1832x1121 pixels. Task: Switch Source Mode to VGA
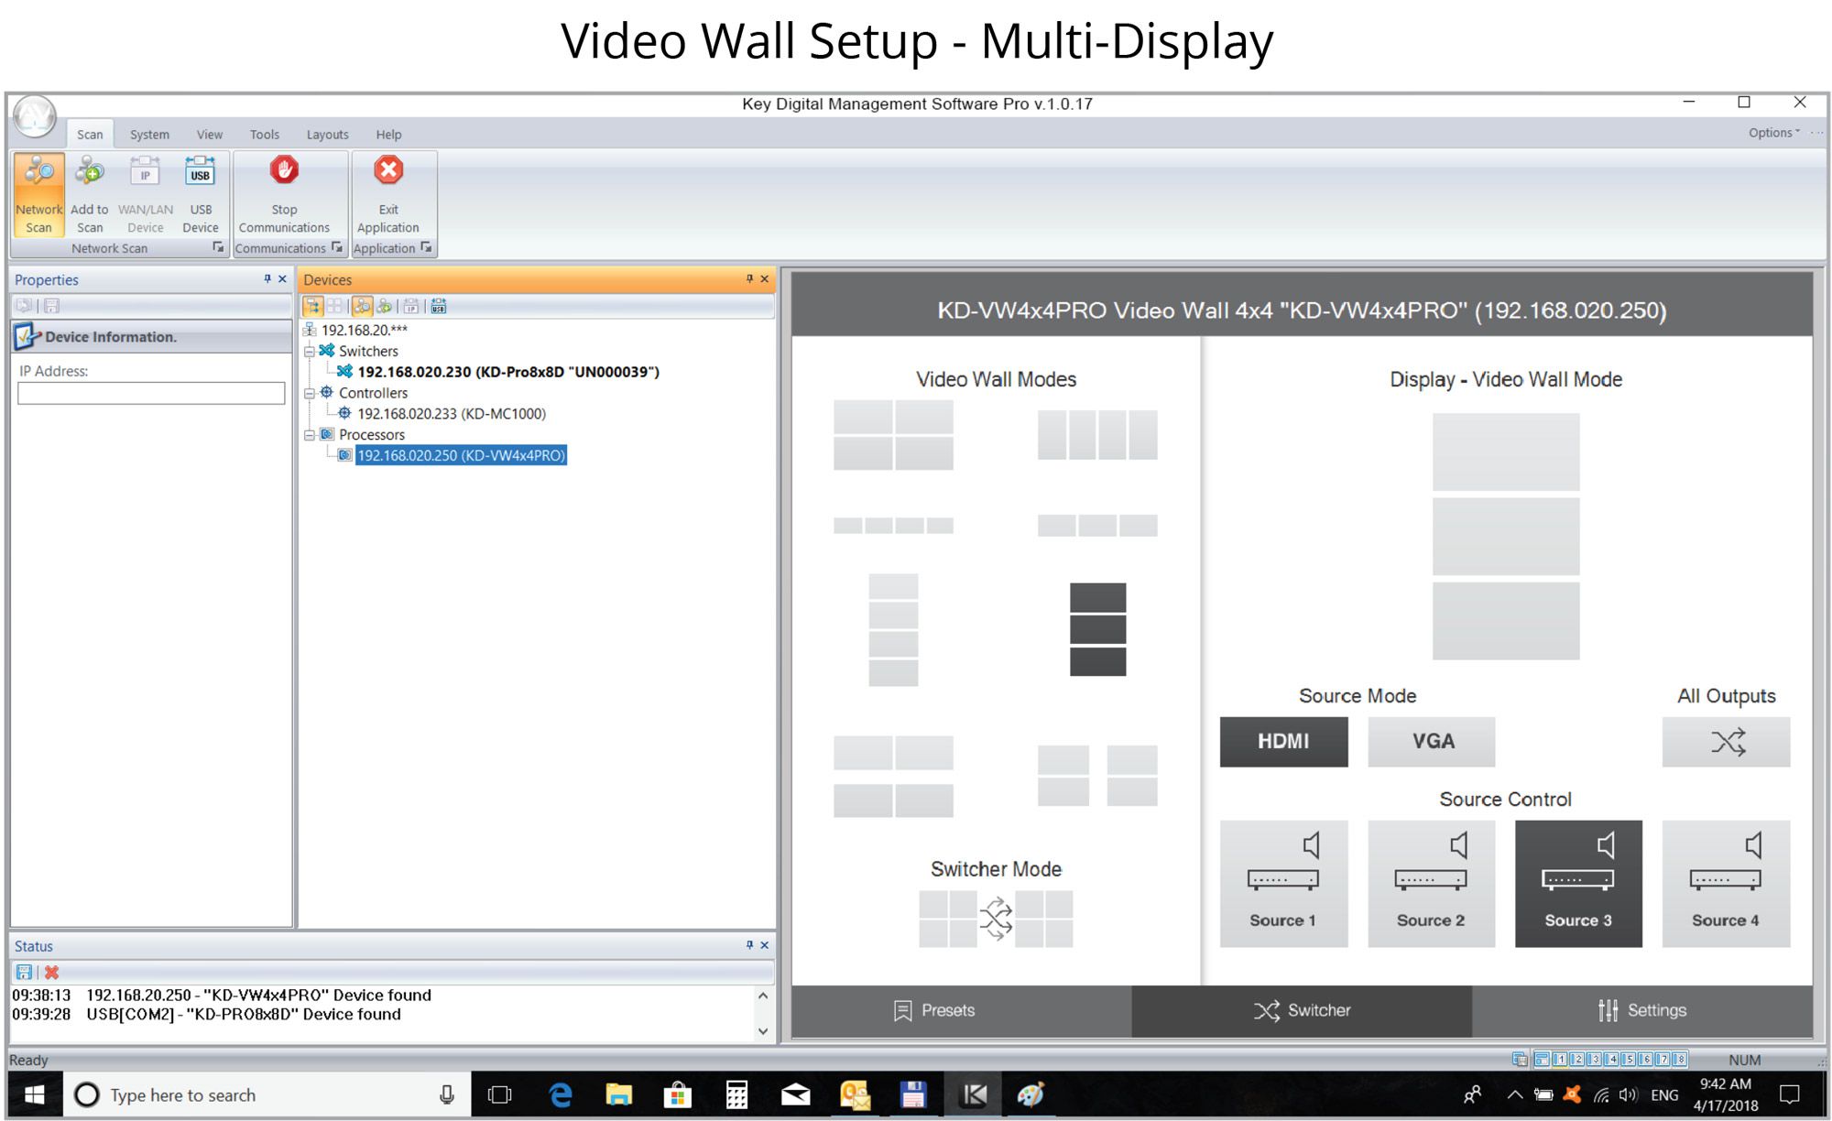click(x=1431, y=741)
